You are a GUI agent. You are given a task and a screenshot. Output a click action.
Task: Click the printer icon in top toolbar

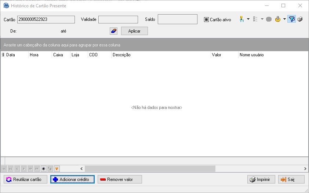300,19
